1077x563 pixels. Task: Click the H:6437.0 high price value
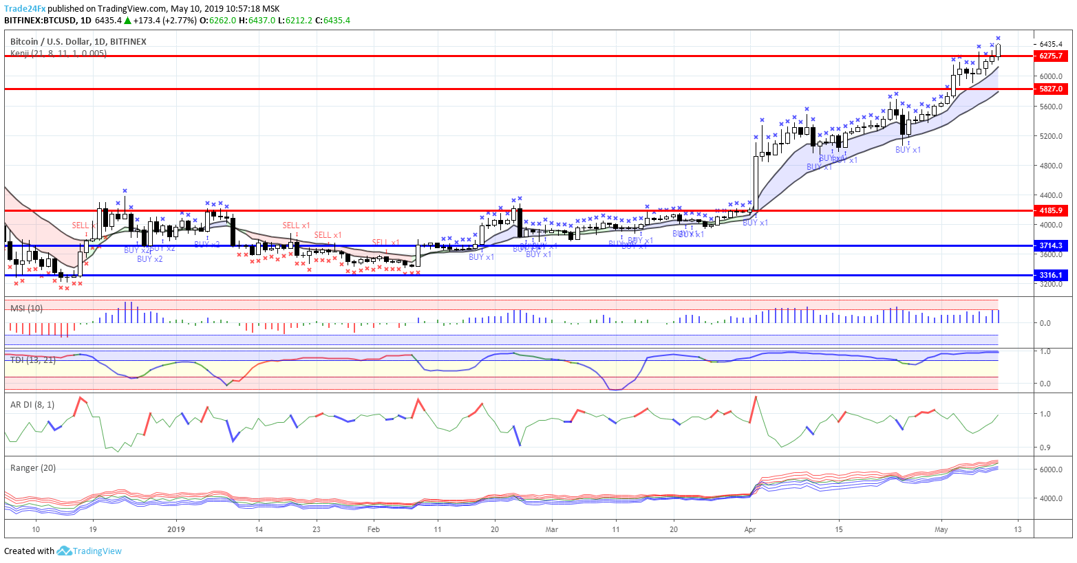[x=257, y=21]
